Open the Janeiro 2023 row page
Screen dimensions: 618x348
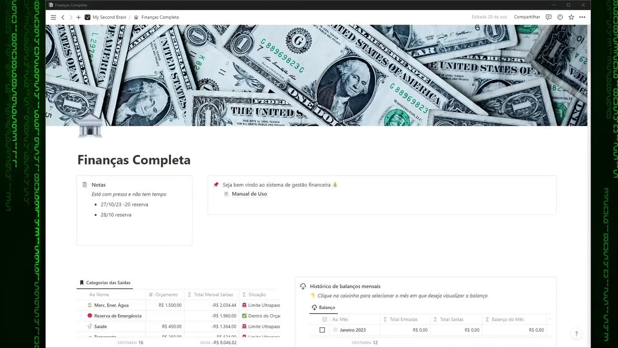coord(352,330)
